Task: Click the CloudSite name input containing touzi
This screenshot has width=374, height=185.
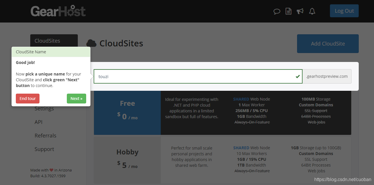Action: [x=198, y=76]
